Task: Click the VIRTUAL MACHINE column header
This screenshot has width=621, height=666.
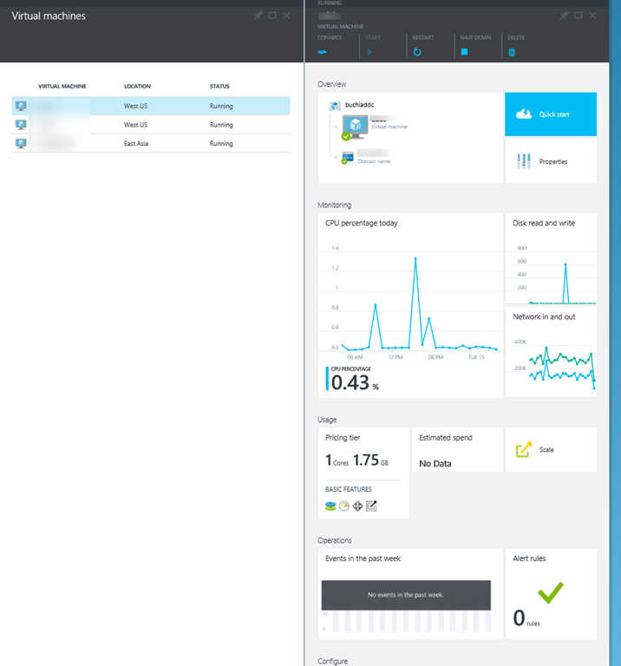Action: click(x=62, y=86)
